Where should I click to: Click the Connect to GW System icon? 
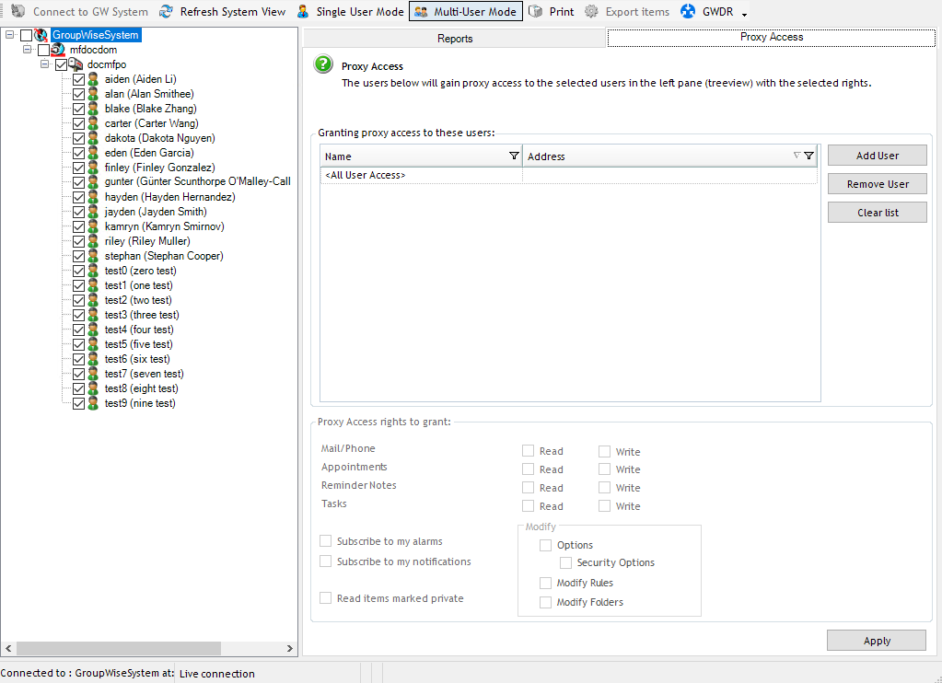[x=17, y=11]
